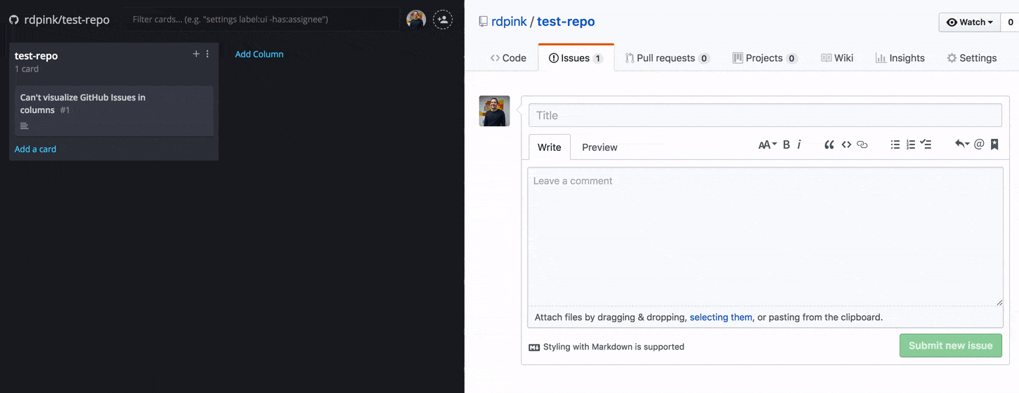Viewport: 1019px width, 393px height.
Task: Switch to the Code tab
Action: [x=508, y=58]
